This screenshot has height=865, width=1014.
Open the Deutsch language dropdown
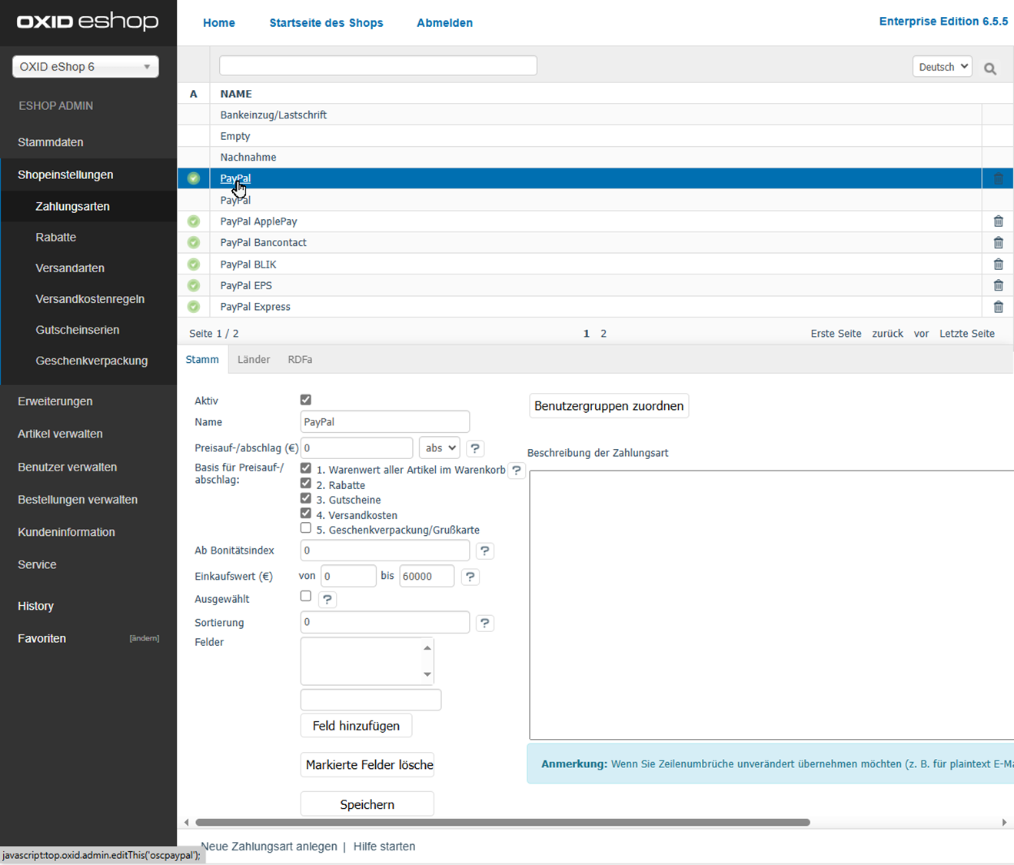pos(942,67)
